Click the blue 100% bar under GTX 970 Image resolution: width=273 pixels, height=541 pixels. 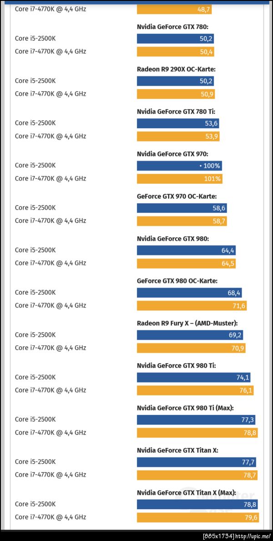pos(179,166)
